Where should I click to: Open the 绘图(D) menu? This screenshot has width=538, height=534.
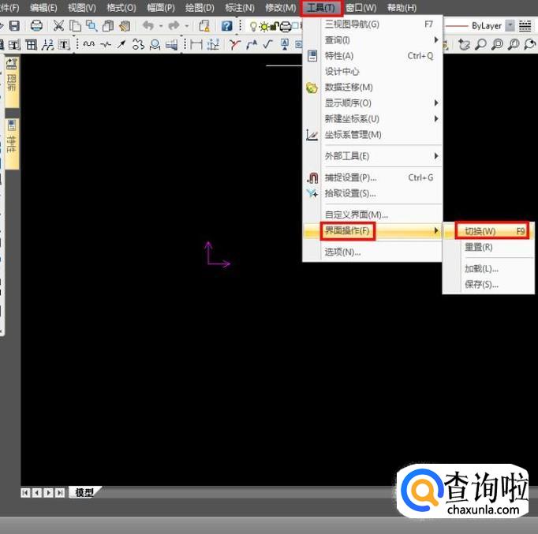199,8
